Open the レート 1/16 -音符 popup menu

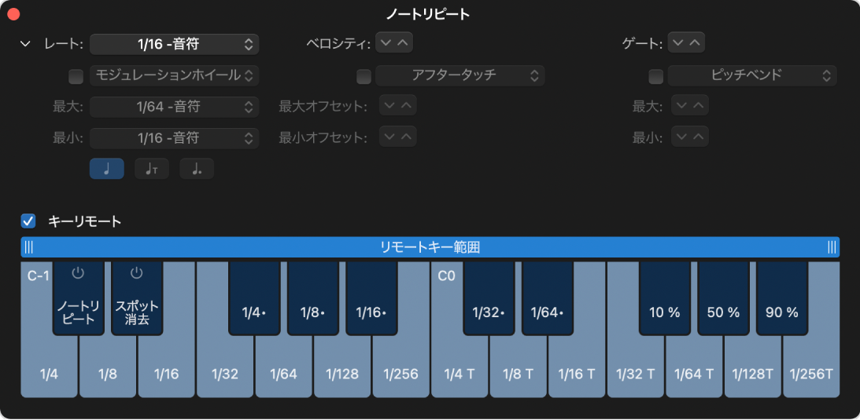pos(175,44)
